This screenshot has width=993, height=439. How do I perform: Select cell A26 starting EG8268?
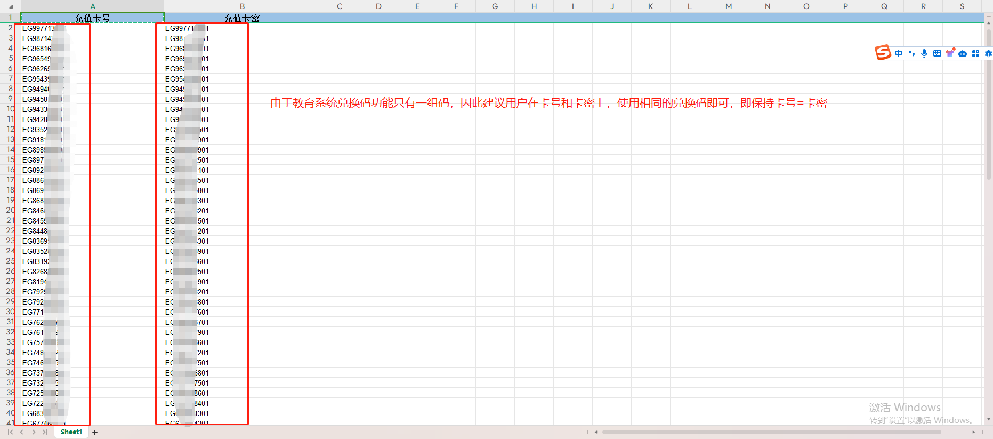pos(92,272)
